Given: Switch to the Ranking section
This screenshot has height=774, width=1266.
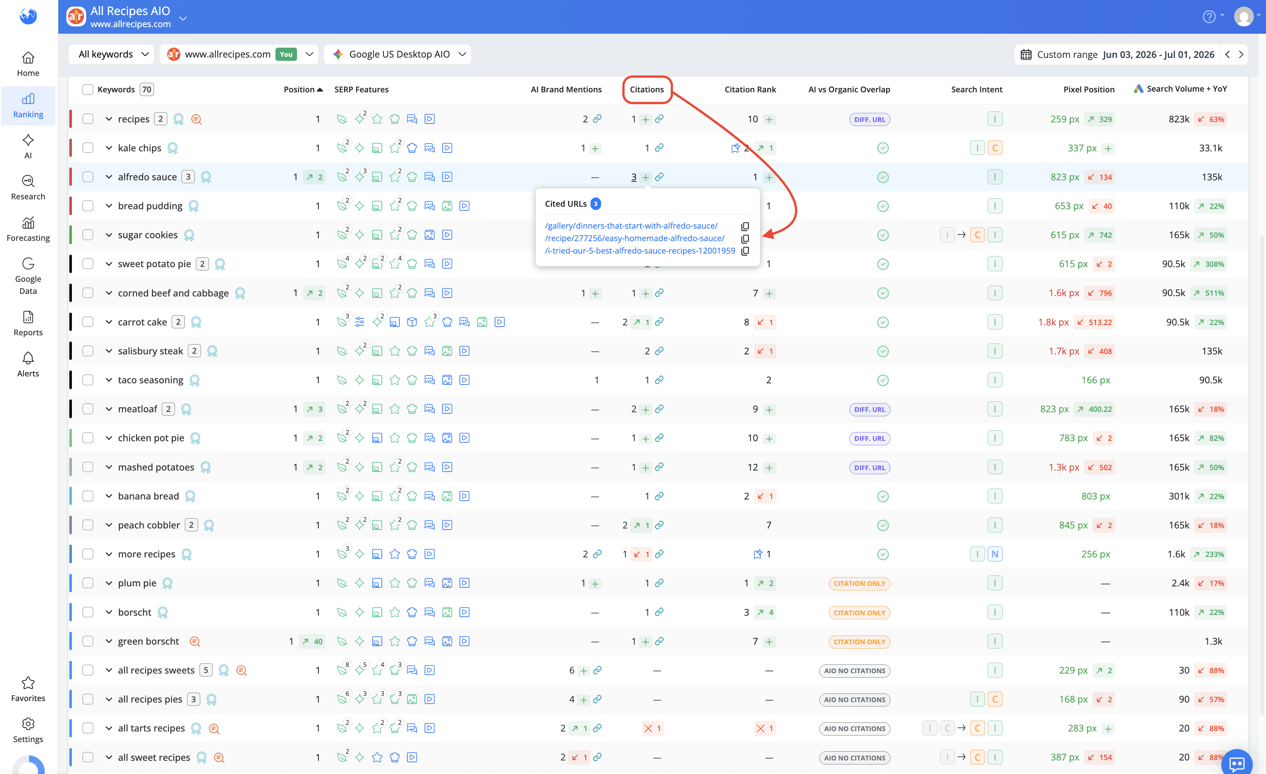Looking at the screenshot, I should pos(28,106).
